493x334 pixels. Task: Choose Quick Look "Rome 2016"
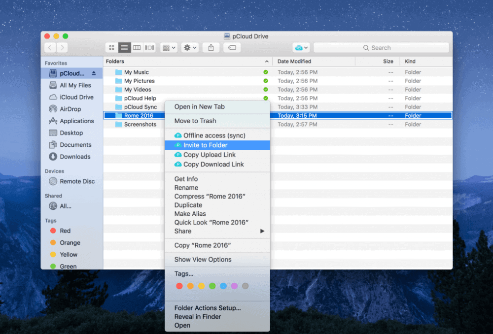point(217,223)
